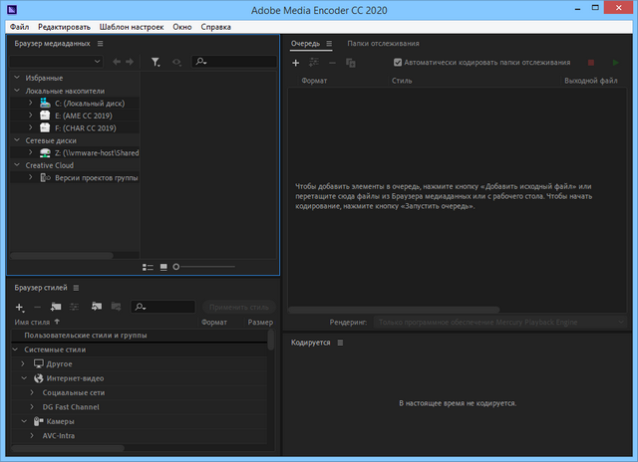Toggle the auto-encode watch folders checkbox
The image size is (638, 462).
[x=399, y=63]
